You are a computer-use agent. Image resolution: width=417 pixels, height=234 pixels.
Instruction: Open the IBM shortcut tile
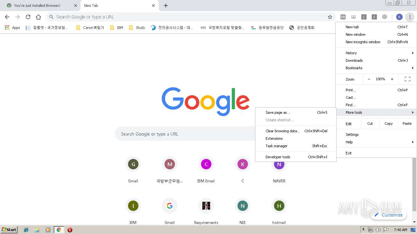133,211
